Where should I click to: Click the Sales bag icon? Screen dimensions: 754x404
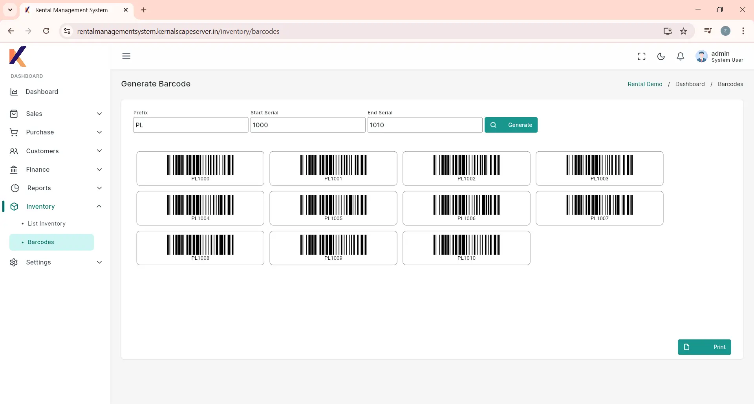14,114
